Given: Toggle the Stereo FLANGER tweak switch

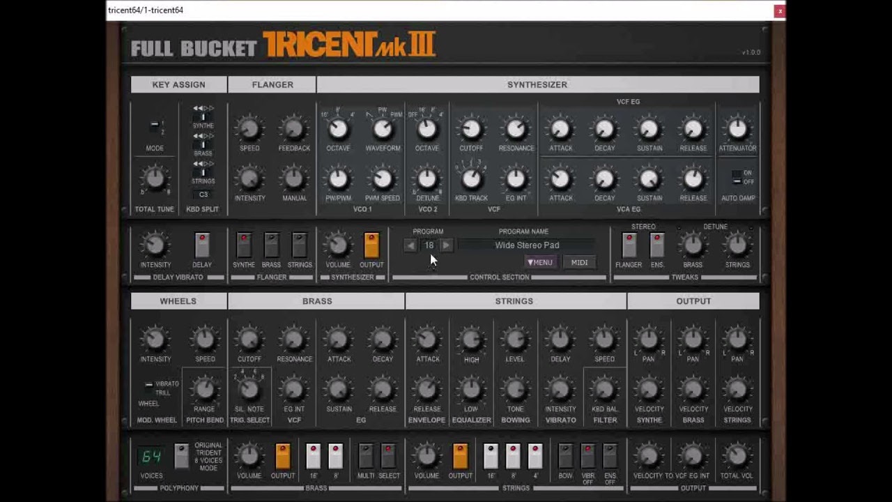Looking at the screenshot, I should point(629,245).
